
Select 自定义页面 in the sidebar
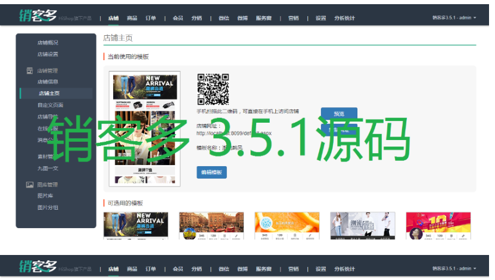pyautogui.click(x=50, y=105)
